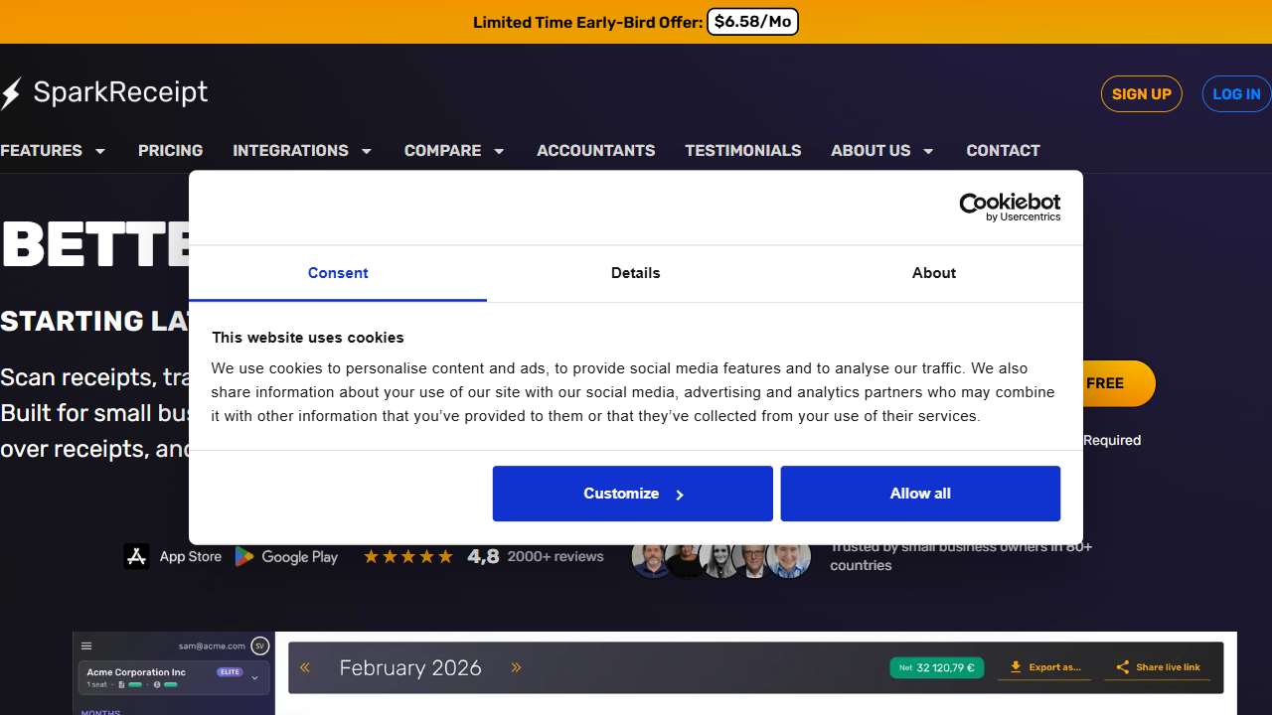This screenshot has width=1272, height=715.
Task: Open the Google Play store icon
Action: click(x=244, y=556)
